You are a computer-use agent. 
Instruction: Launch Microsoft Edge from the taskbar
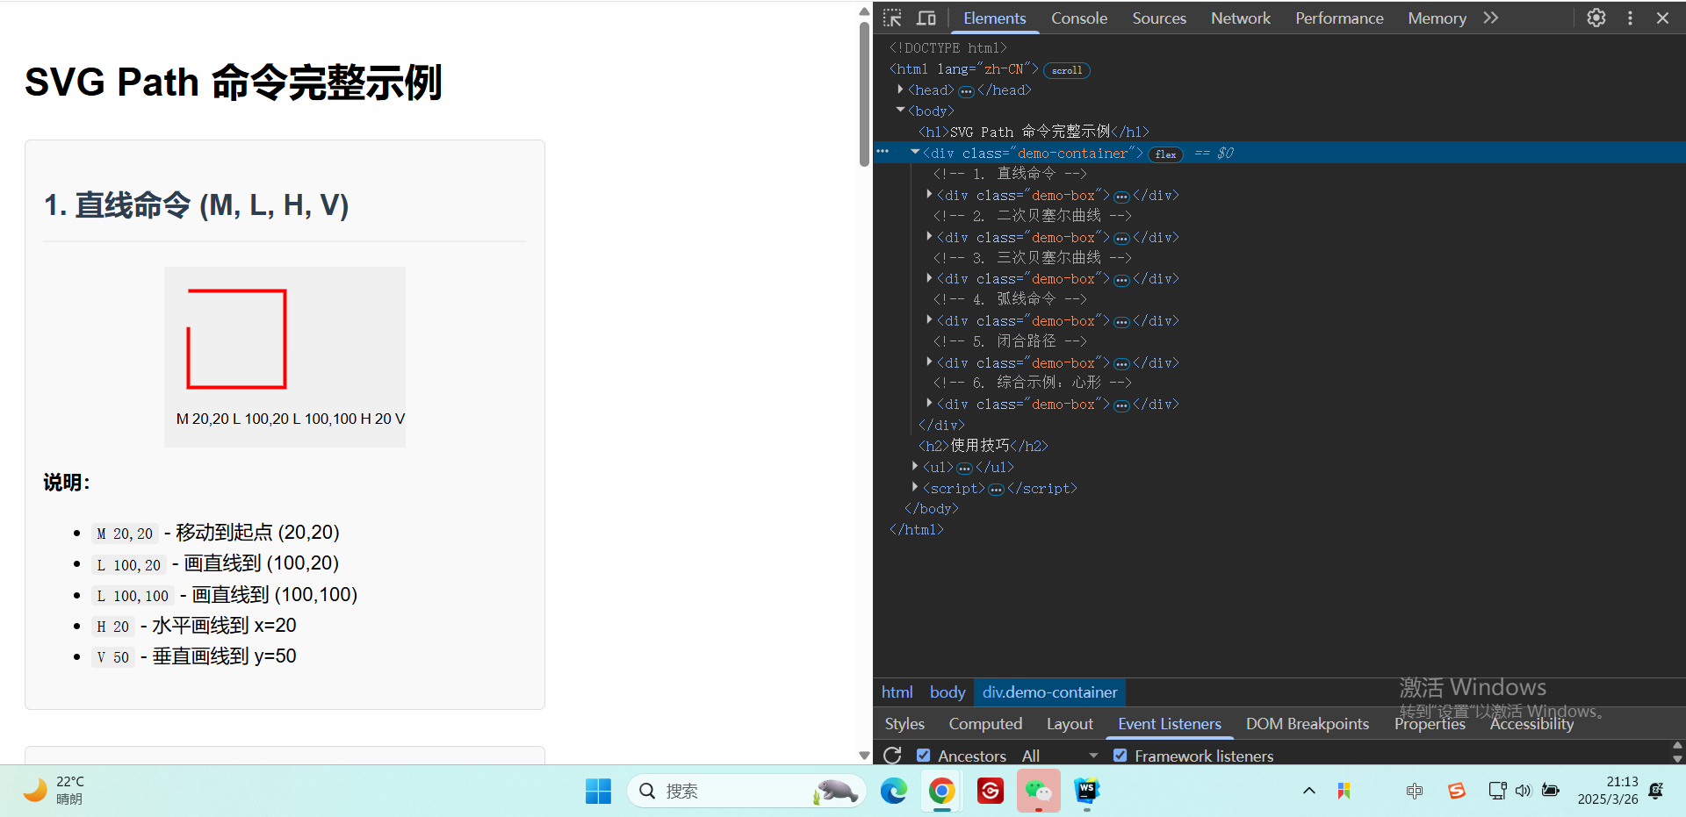tap(894, 791)
